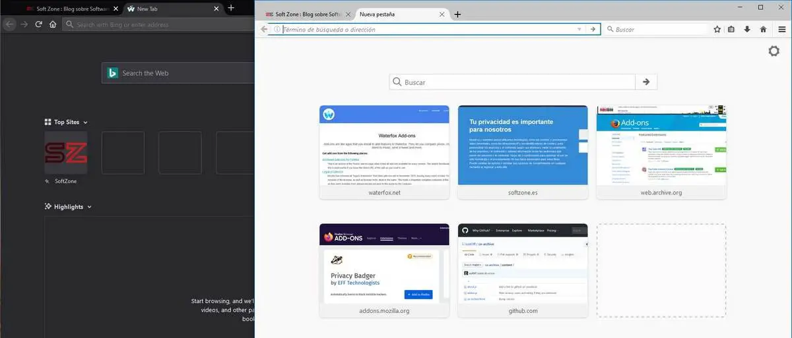Close the Soft Zone tab in dark window

coord(116,9)
